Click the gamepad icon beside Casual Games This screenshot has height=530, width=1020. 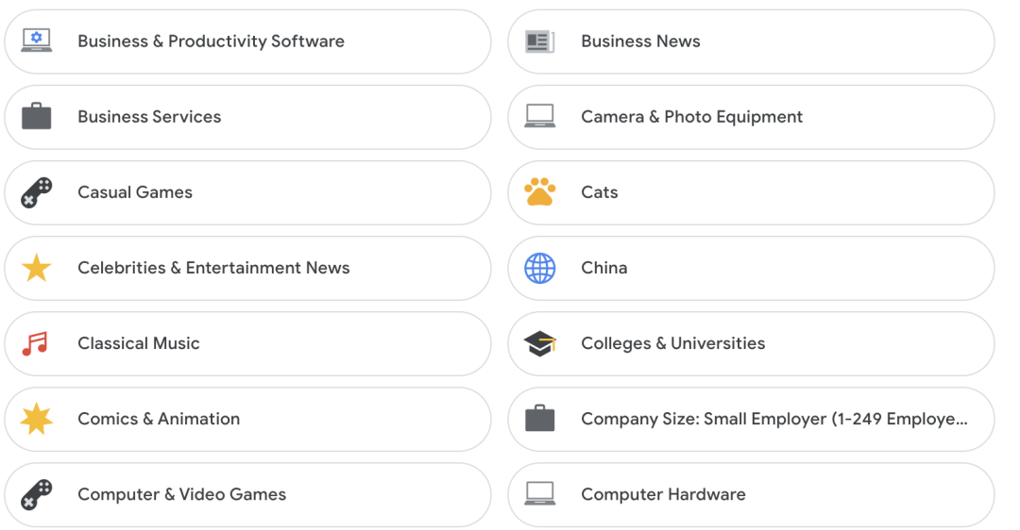[x=37, y=192]
